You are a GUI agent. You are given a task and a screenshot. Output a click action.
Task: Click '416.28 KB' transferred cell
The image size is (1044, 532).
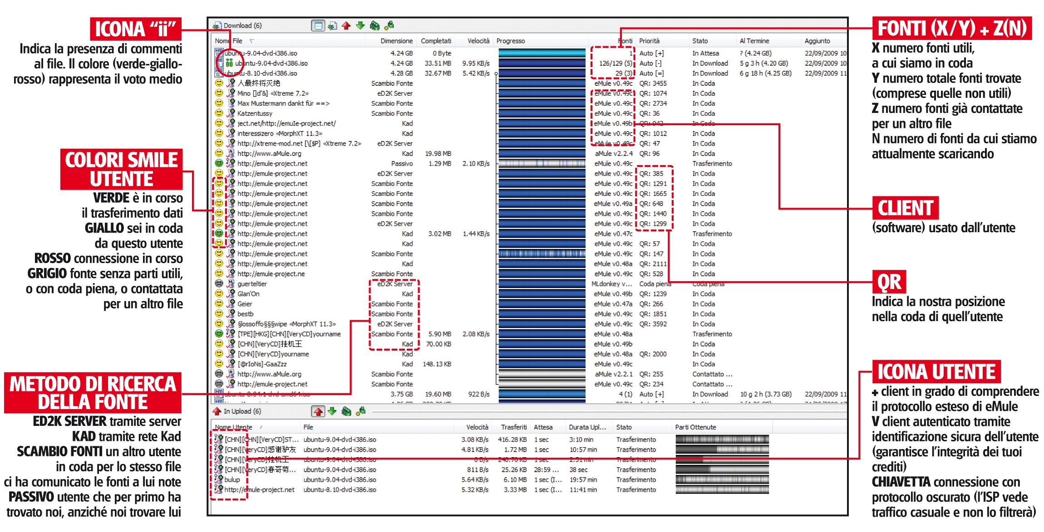tap(512, 439)
